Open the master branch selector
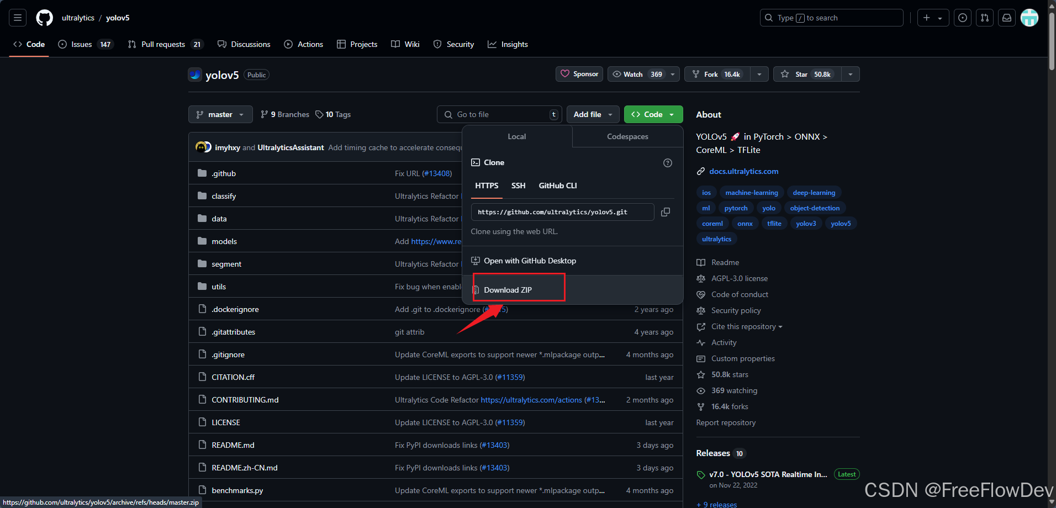Image resolution: width=1056 pixels, height=508 pixels. (x=220, y=114)
